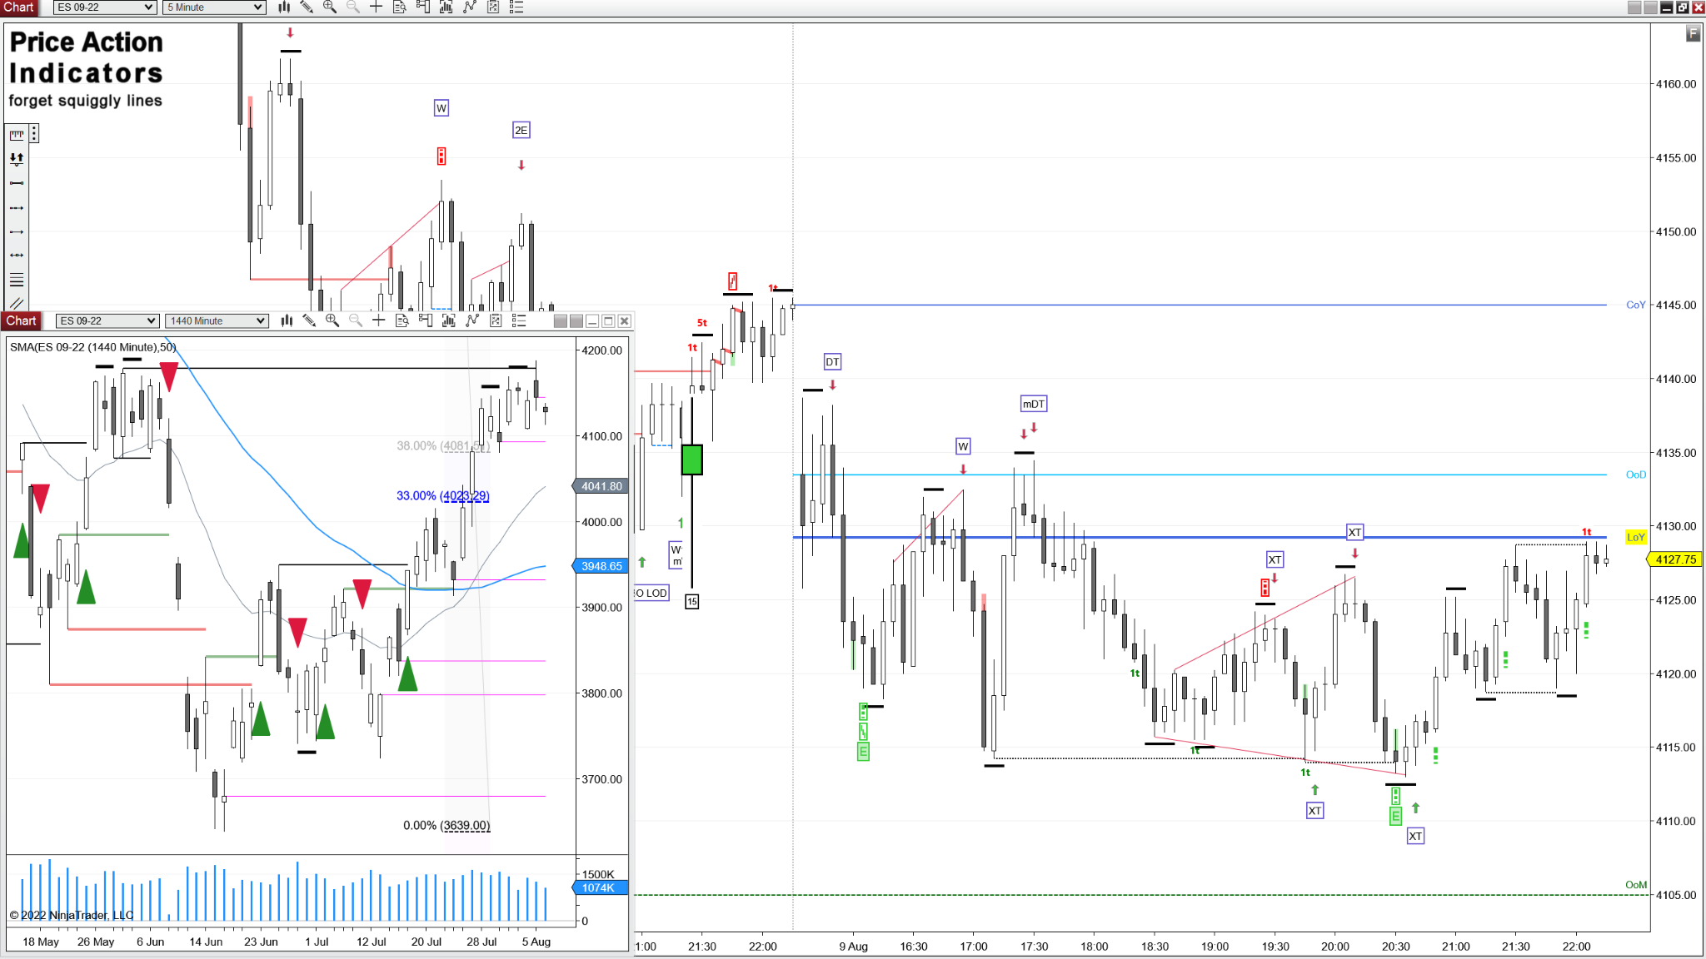Click the blue 3948.65 SMA price marker

(x=601, y=566)
